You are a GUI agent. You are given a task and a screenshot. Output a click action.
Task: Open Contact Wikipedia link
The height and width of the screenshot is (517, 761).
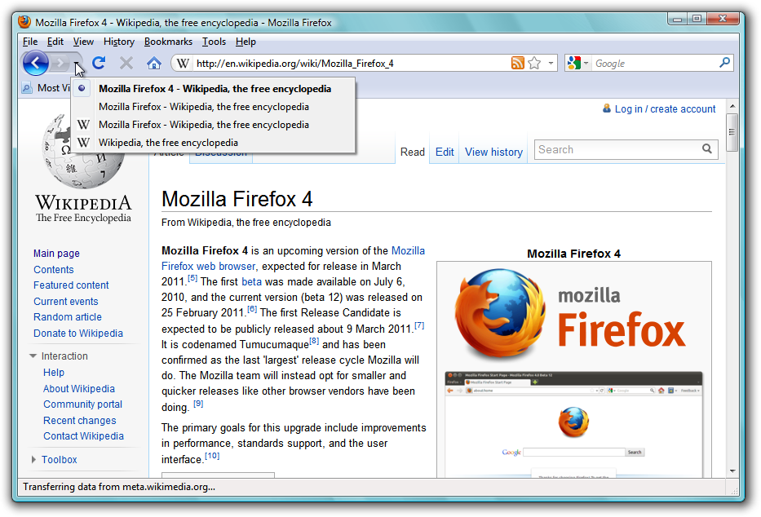coord(83,436)
